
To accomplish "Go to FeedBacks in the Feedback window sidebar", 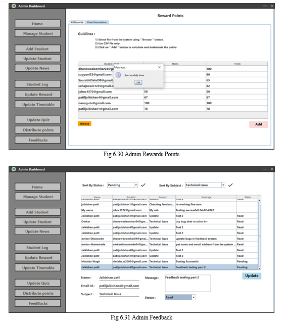I will point(37,303).
